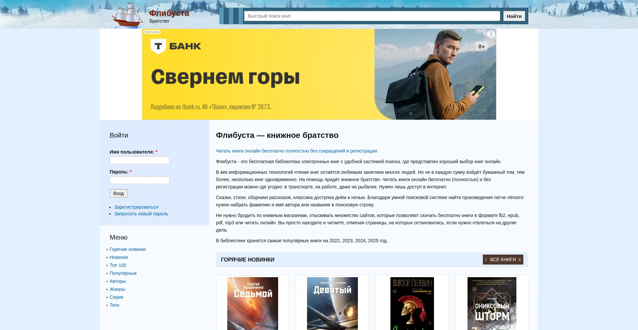
Task: Click the Flibusta ship logo
Action: click(128, 15)
